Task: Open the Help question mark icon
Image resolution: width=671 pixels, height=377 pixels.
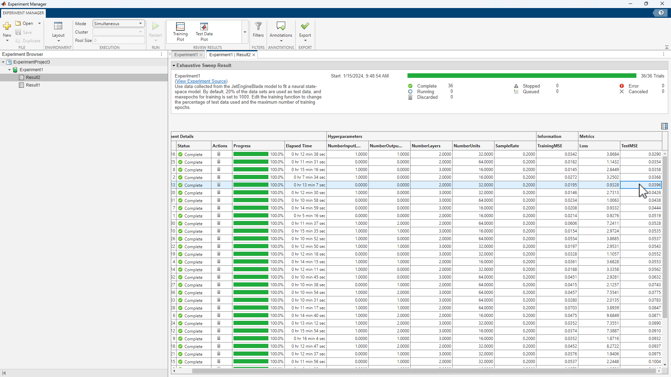Action: coord(661,13)
